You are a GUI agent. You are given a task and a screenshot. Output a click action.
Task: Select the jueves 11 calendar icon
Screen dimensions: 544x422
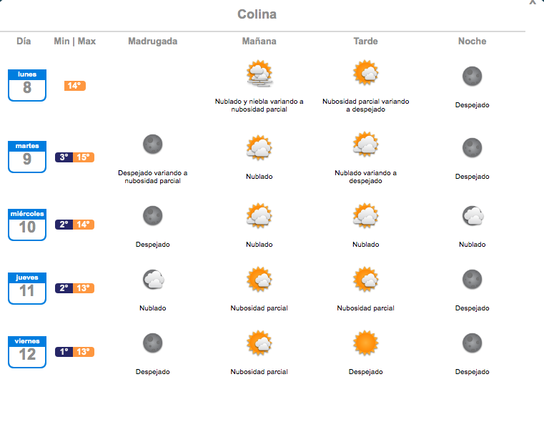[x=27, y=288]
